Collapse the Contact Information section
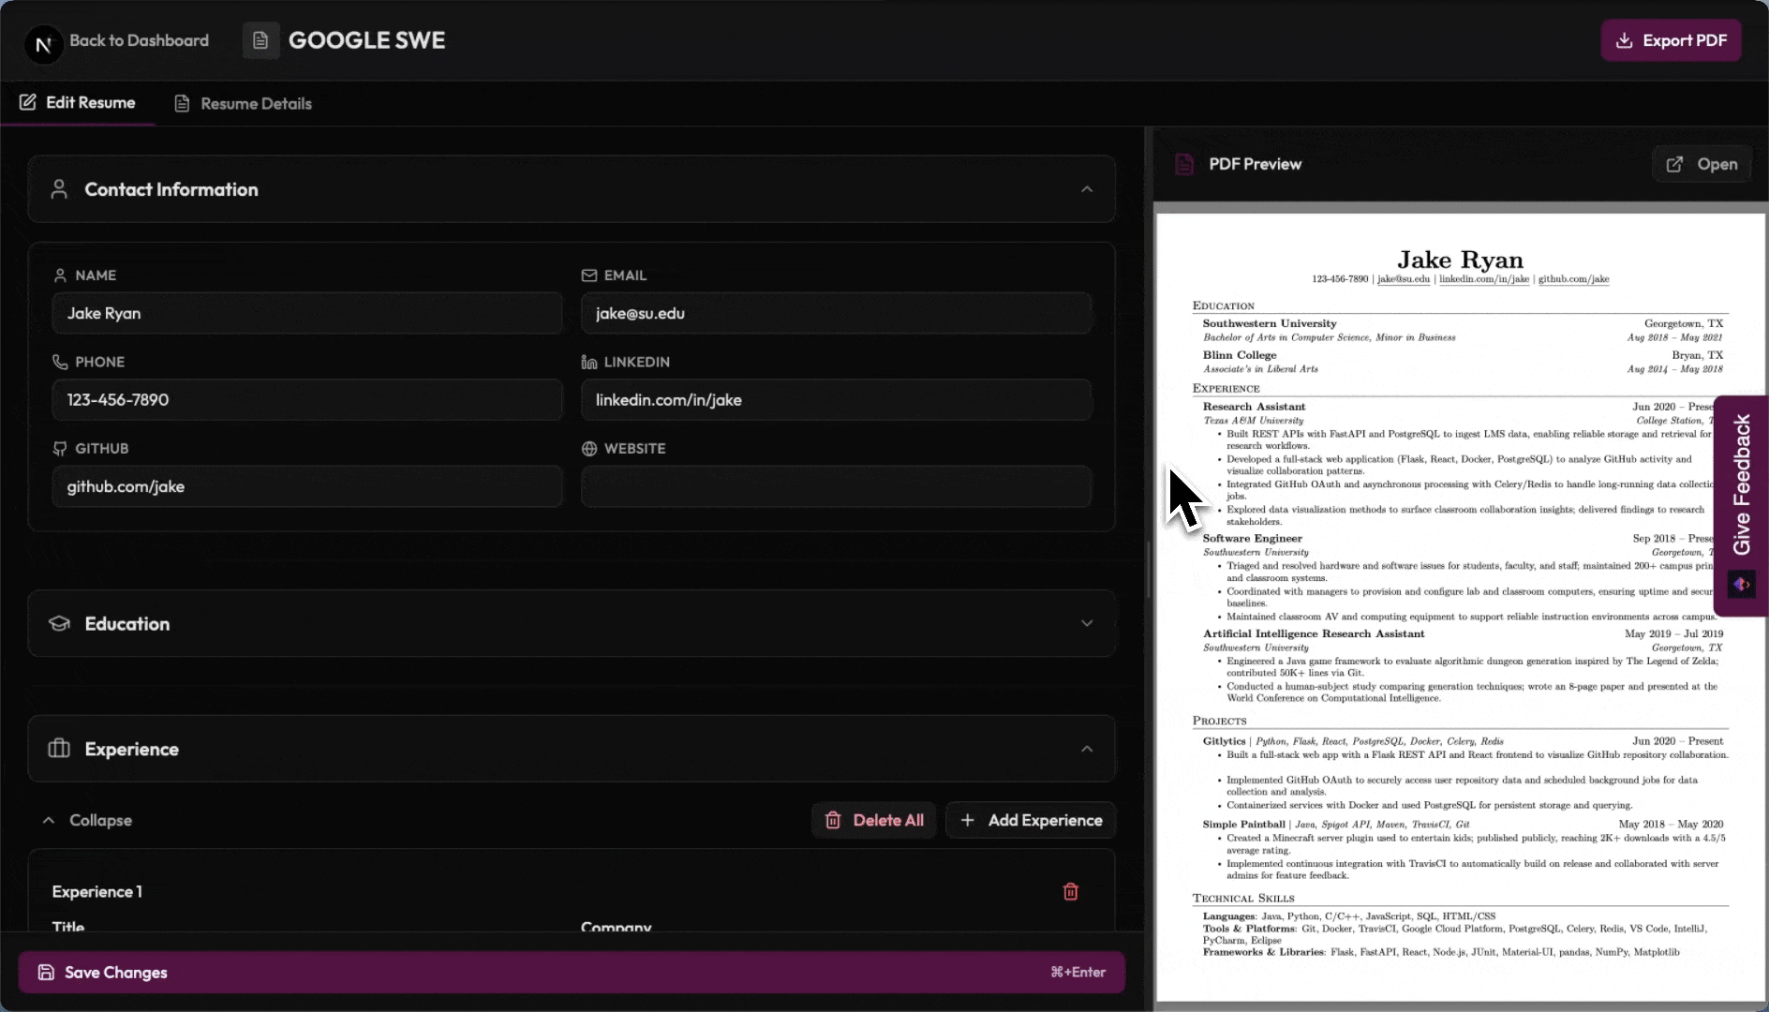Screen dimensions: 1769x1012 (x=1087, y=189)
